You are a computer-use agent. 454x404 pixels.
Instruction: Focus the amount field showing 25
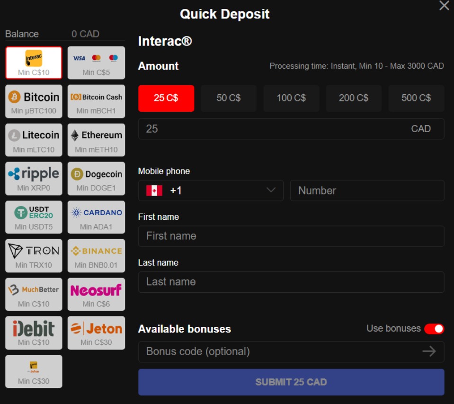coord(291,128)
